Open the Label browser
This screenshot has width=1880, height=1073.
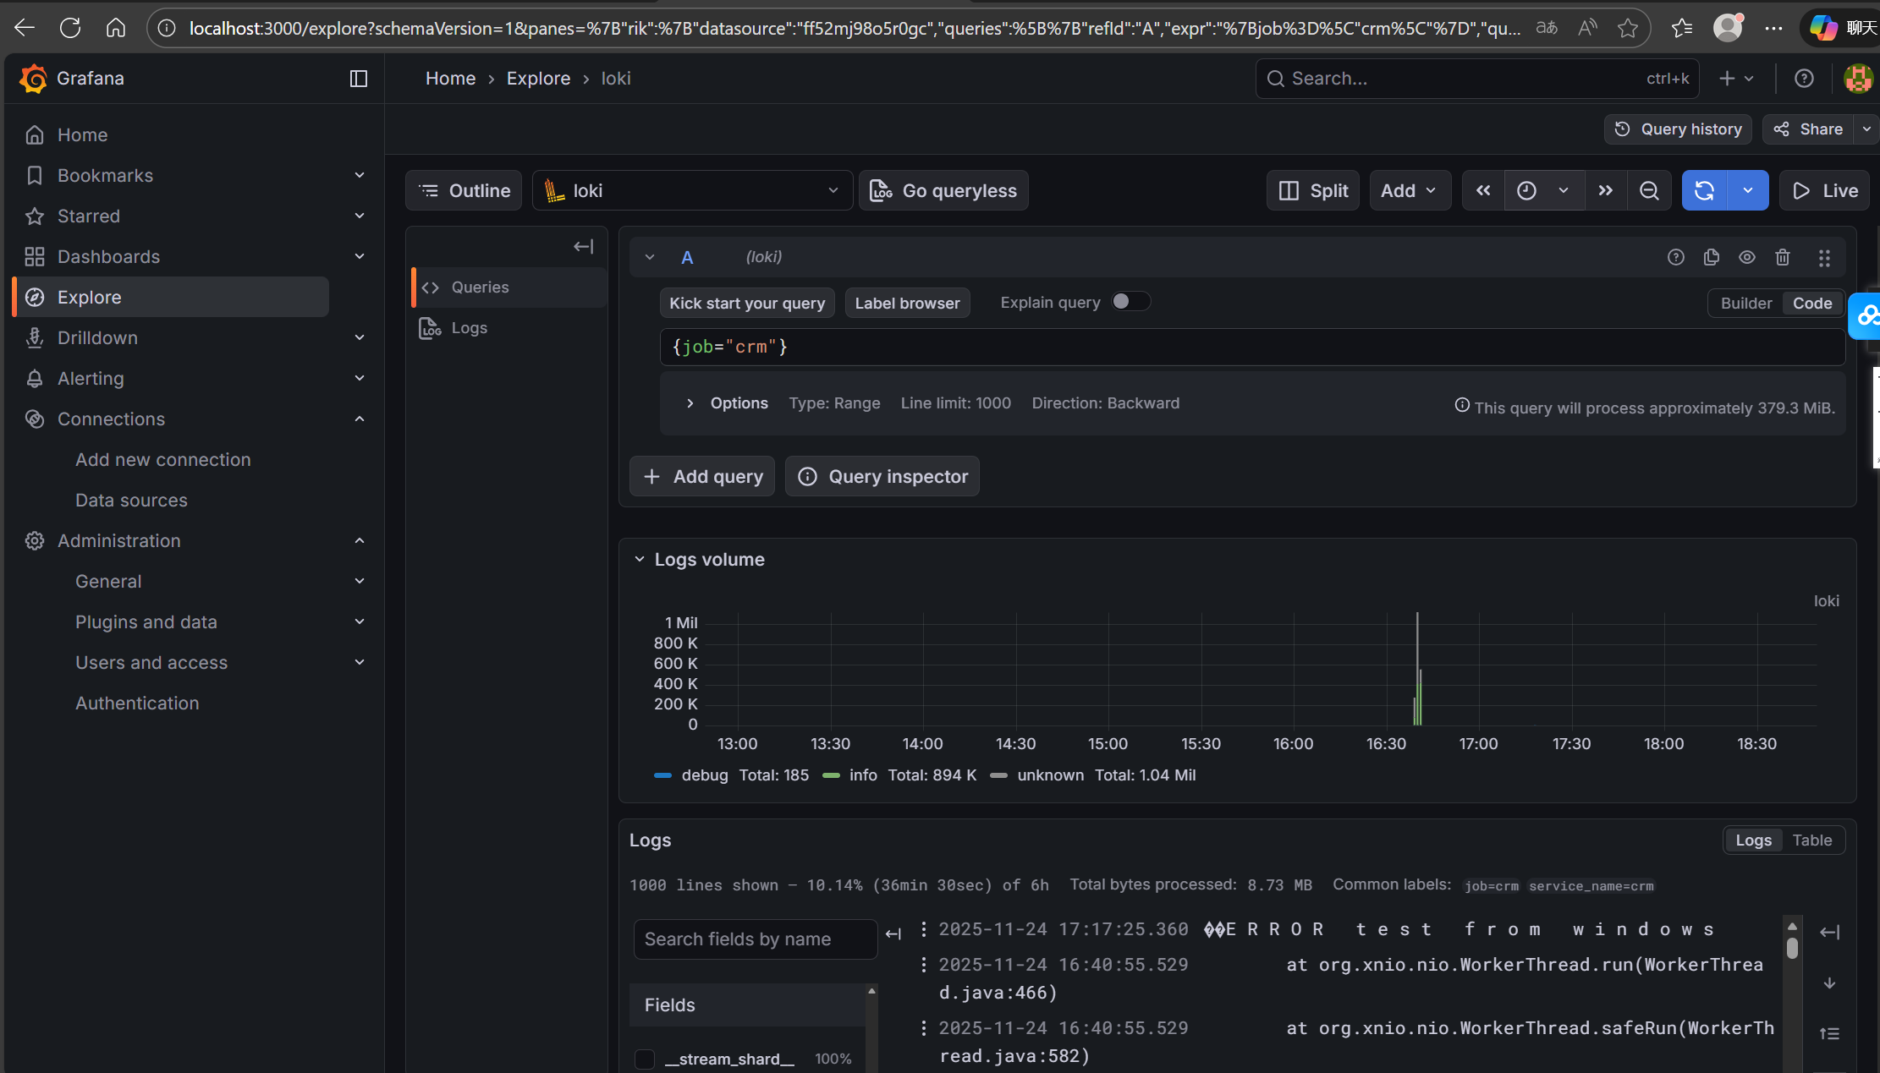click(907, 302)
